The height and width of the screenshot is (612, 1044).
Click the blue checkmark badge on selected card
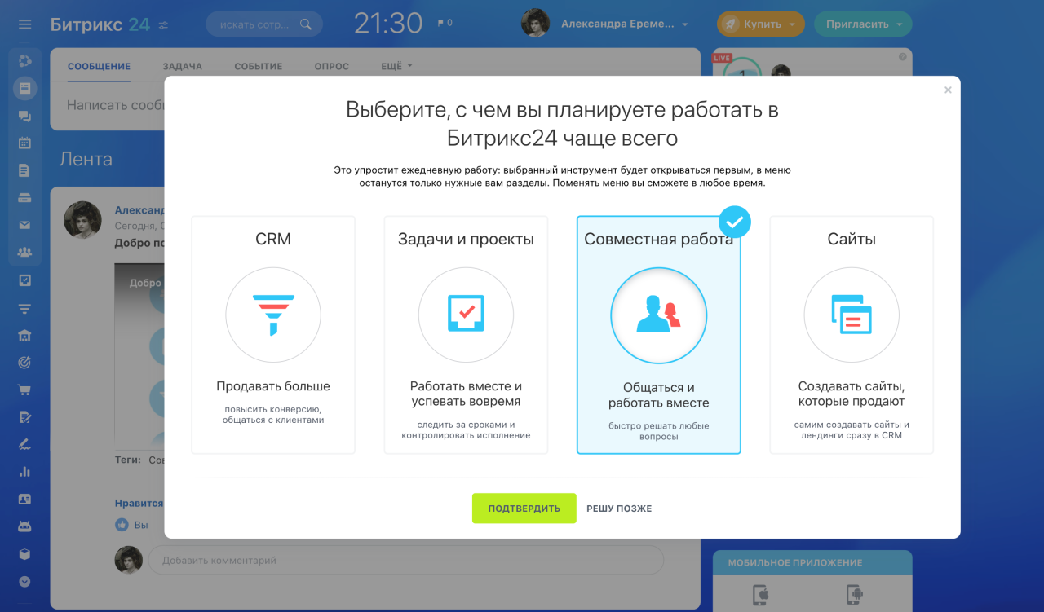tap(735, 221)
